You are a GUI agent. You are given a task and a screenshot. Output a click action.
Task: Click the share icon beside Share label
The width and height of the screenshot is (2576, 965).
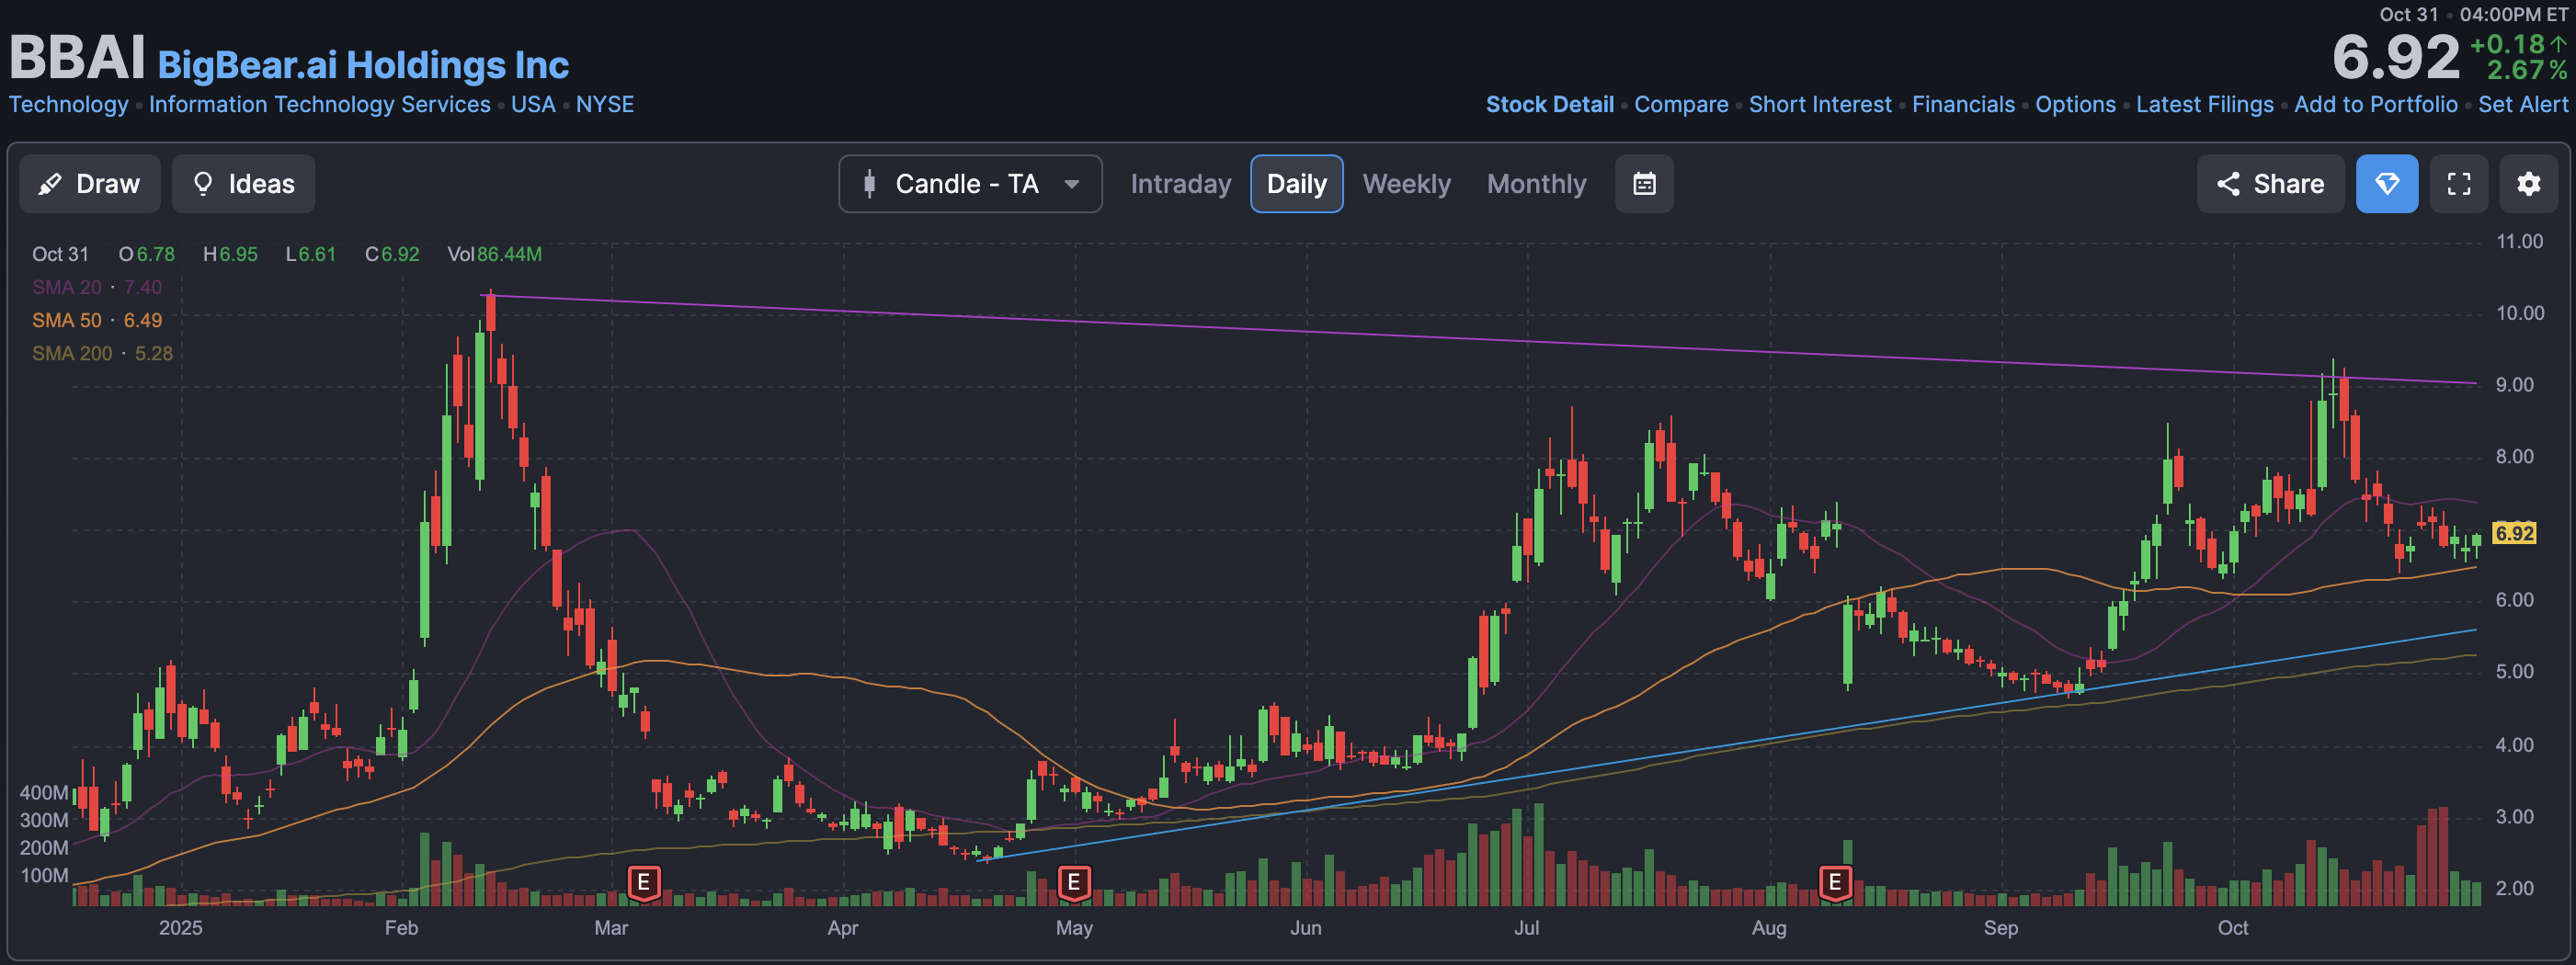pos(2228,184)
